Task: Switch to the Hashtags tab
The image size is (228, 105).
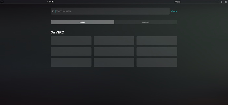Action: 146,22
